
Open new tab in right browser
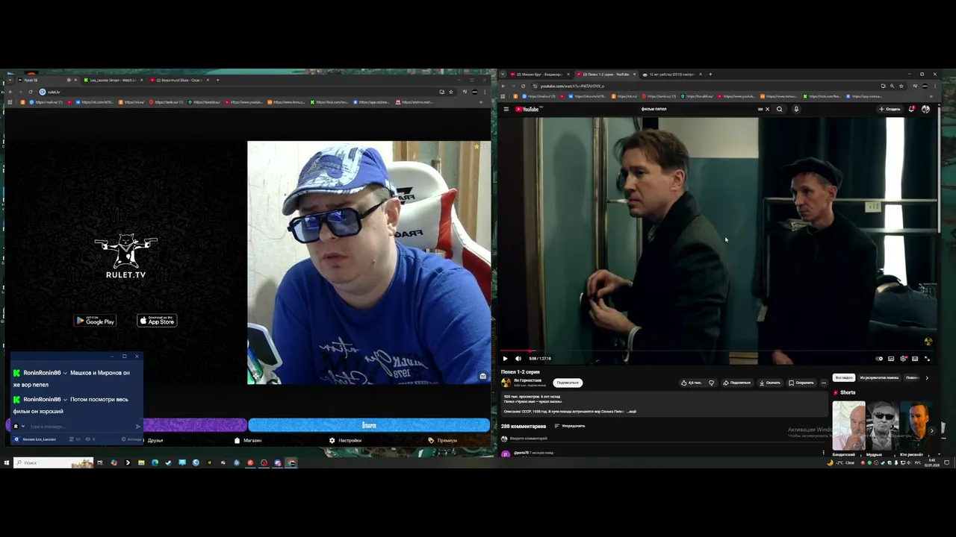click(710, 75)
